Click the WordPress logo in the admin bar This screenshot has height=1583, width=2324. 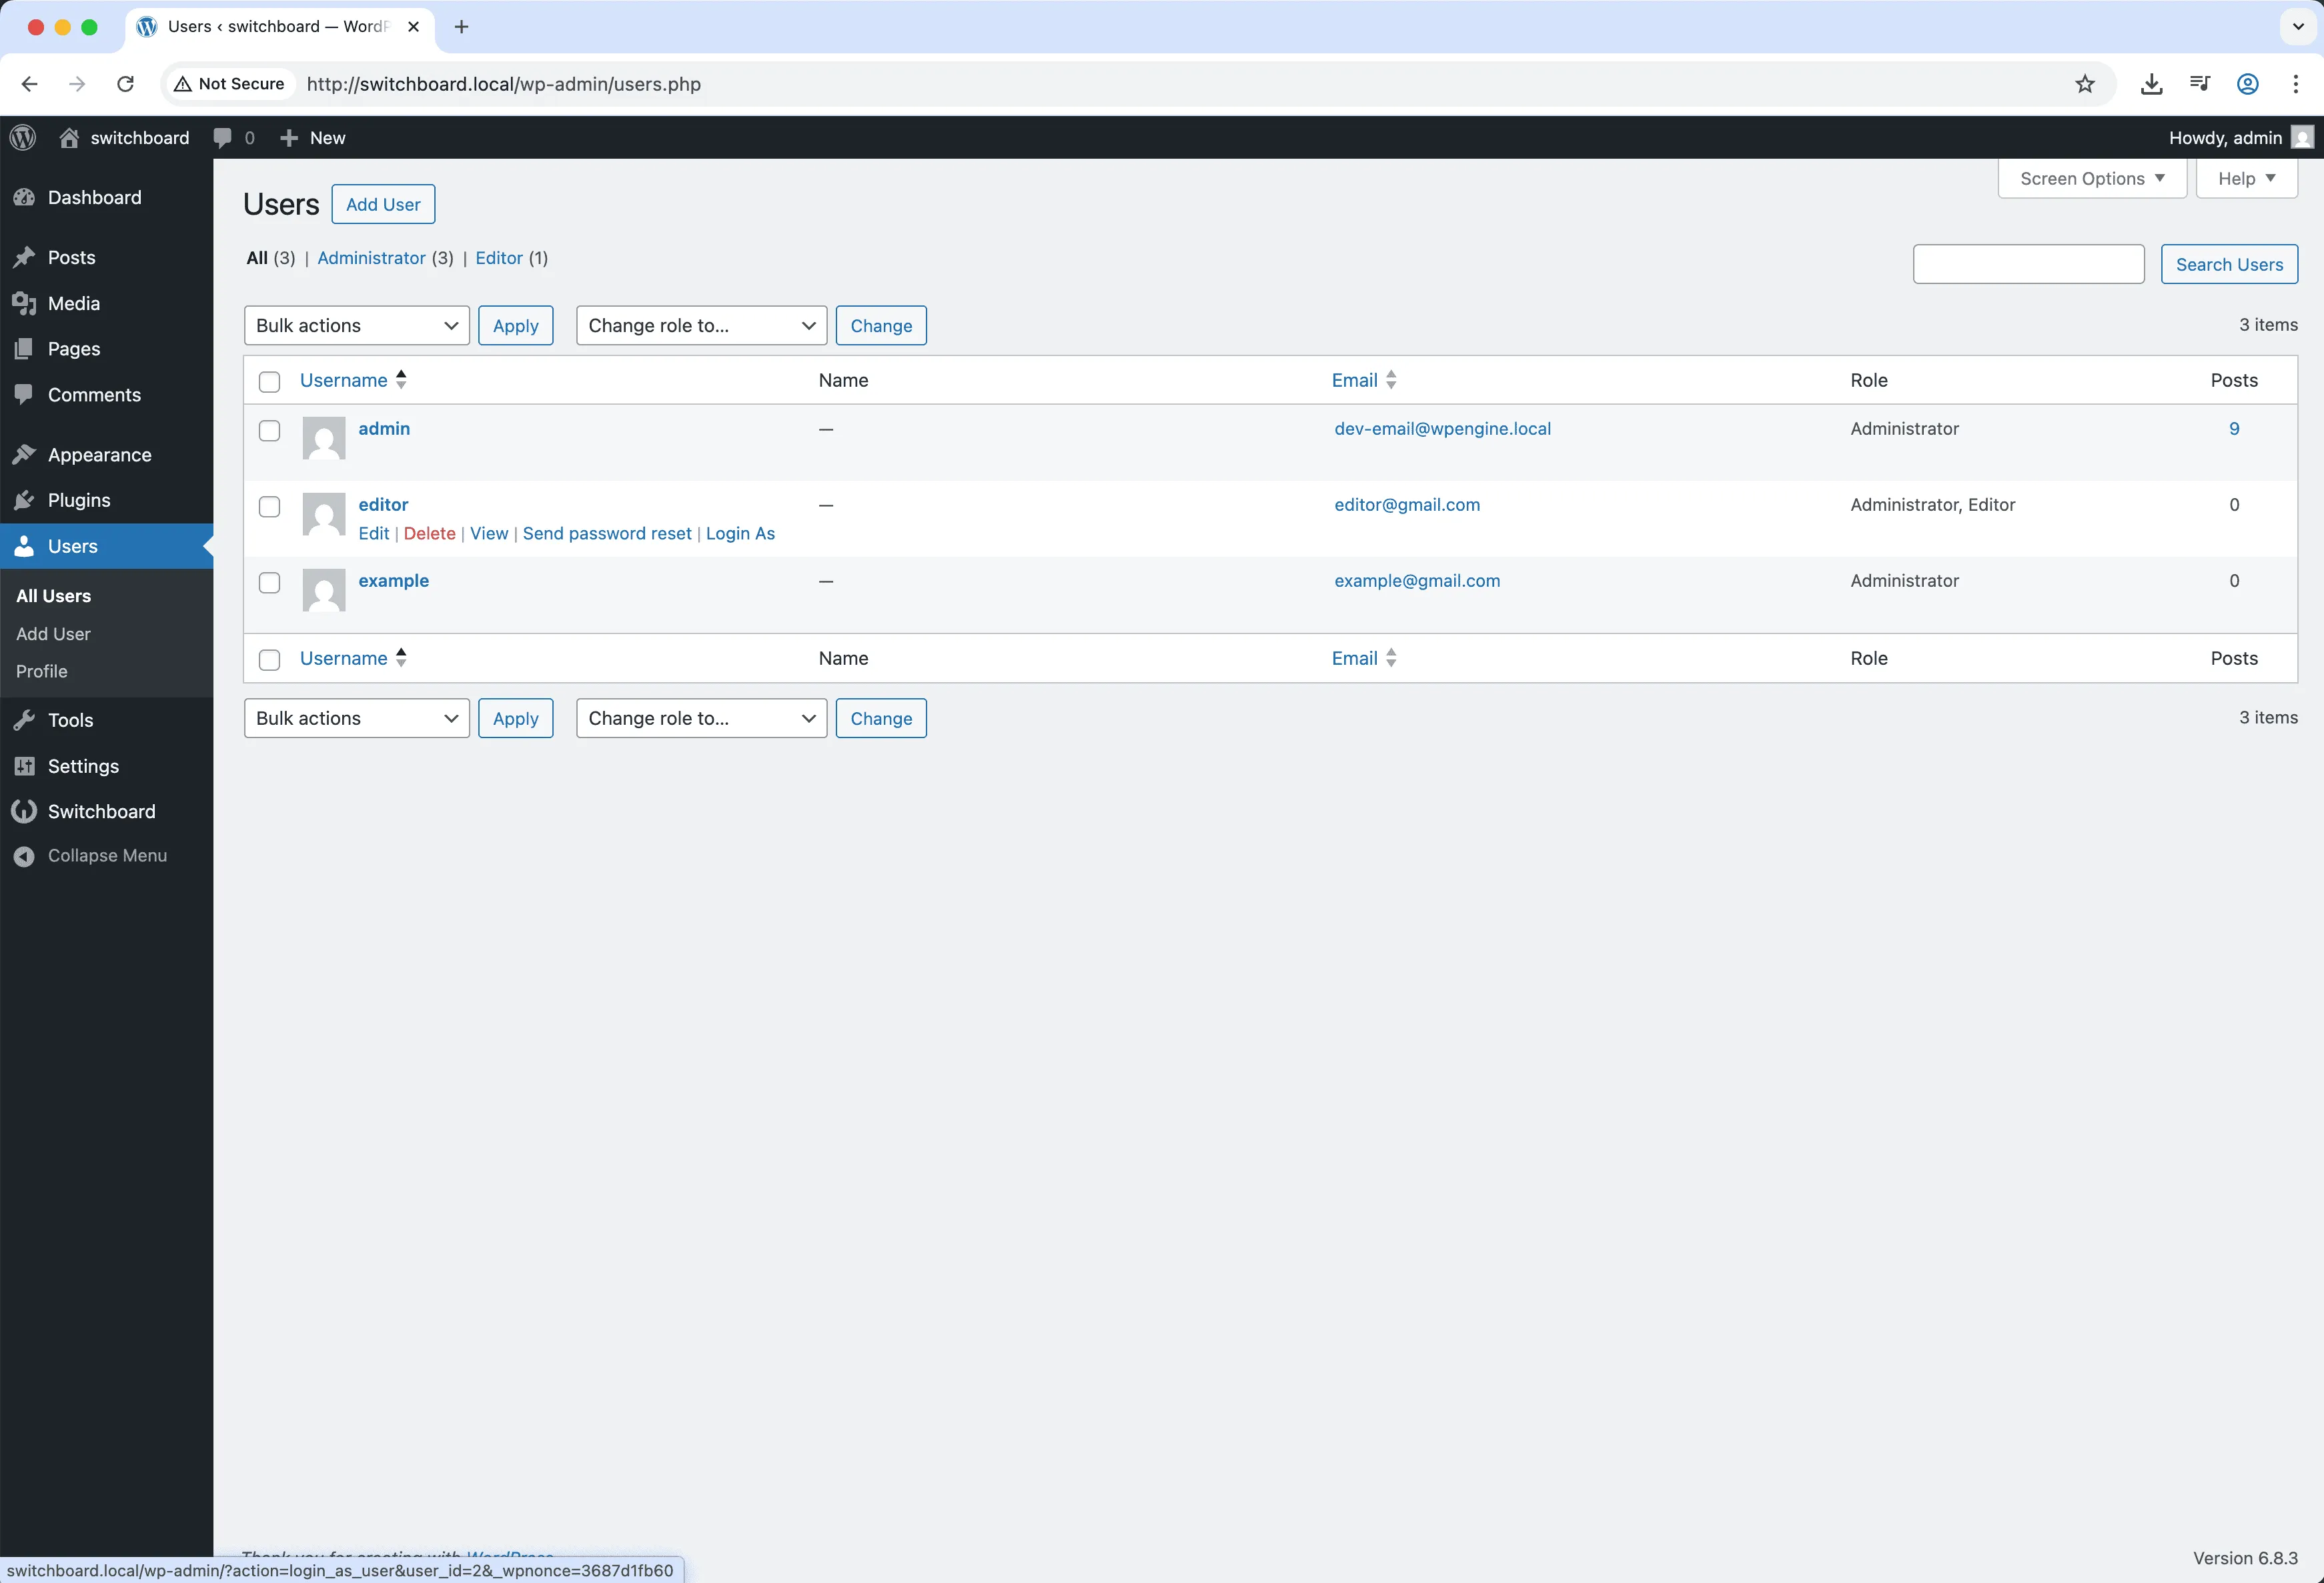coord(22,137)
